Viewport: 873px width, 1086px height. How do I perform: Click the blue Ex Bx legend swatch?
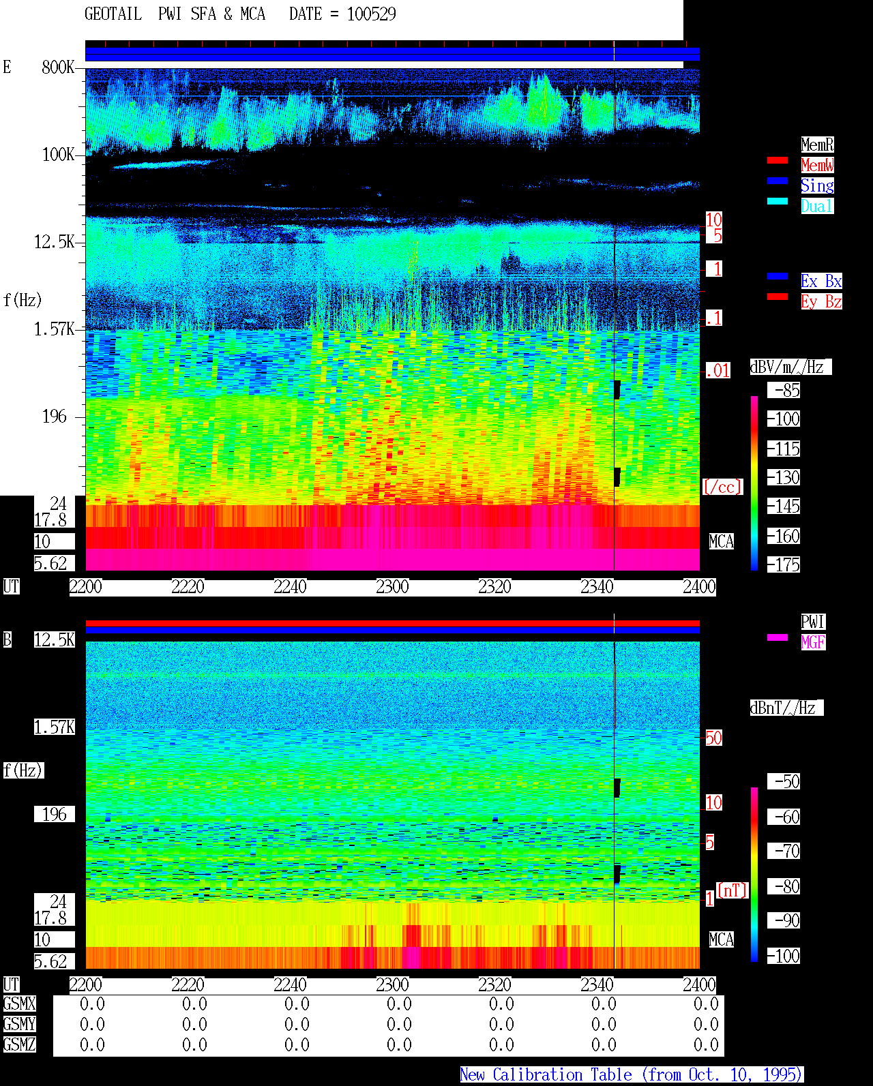tap(778, 276)
